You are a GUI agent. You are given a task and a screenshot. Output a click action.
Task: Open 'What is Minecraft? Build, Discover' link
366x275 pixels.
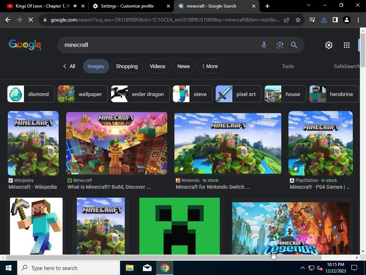109,187
